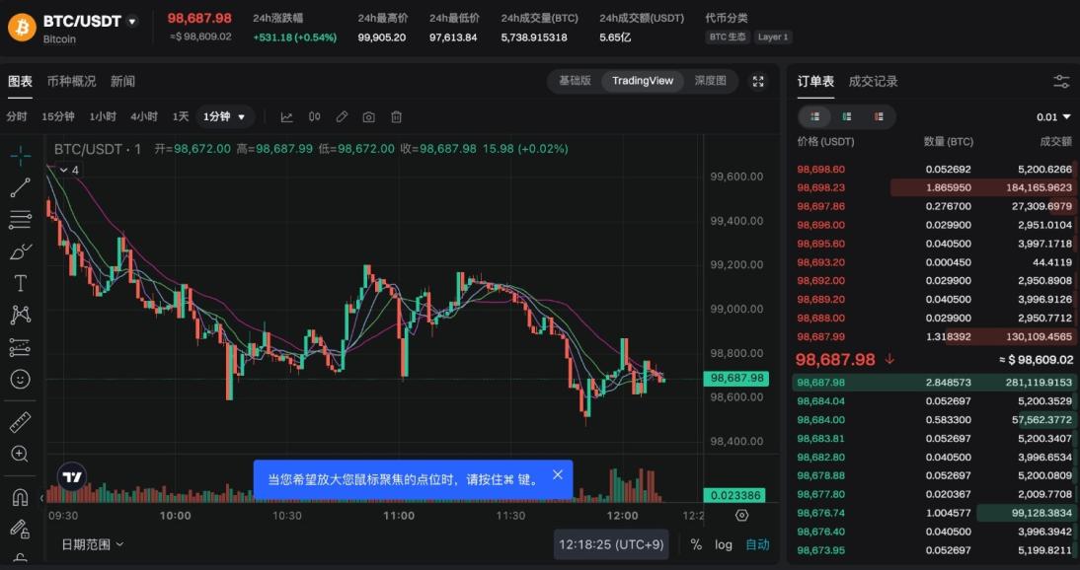Open the text annotation tool
This screenshot has width=1080, height=570.
(x=20, y=283)
